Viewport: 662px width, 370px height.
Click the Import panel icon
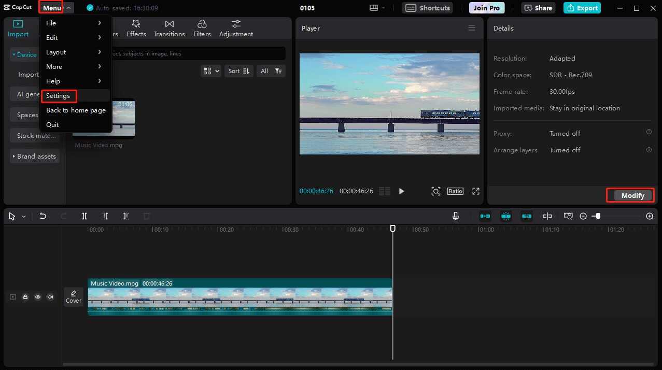click(18, 29)
